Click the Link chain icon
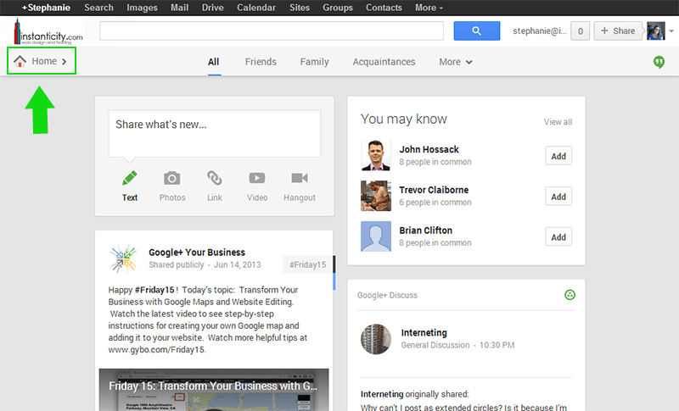Viewport: 679px width, 411px height. coord(215,178)
